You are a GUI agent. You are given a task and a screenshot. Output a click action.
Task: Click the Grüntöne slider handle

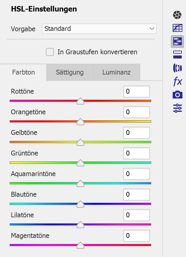pyautogui.click(x=80, y=163)
